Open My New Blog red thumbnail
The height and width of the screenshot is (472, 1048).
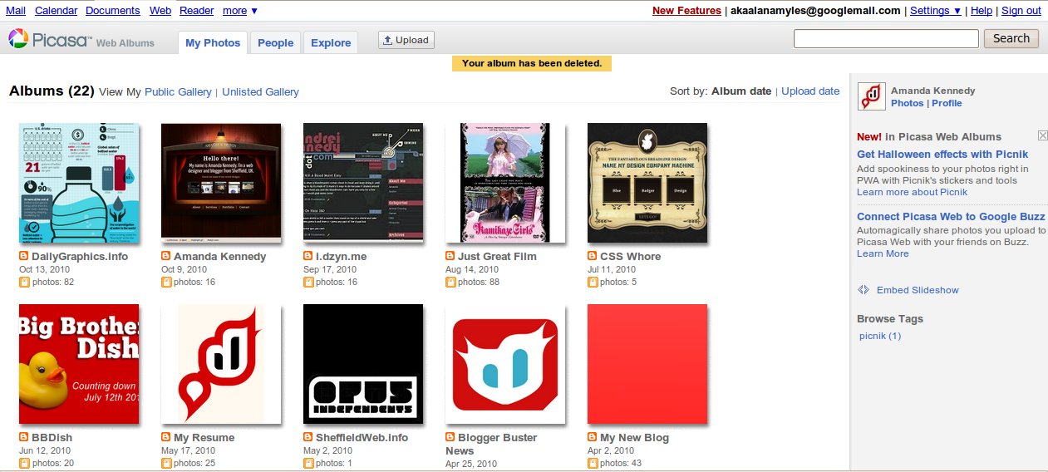pos(647,364)
